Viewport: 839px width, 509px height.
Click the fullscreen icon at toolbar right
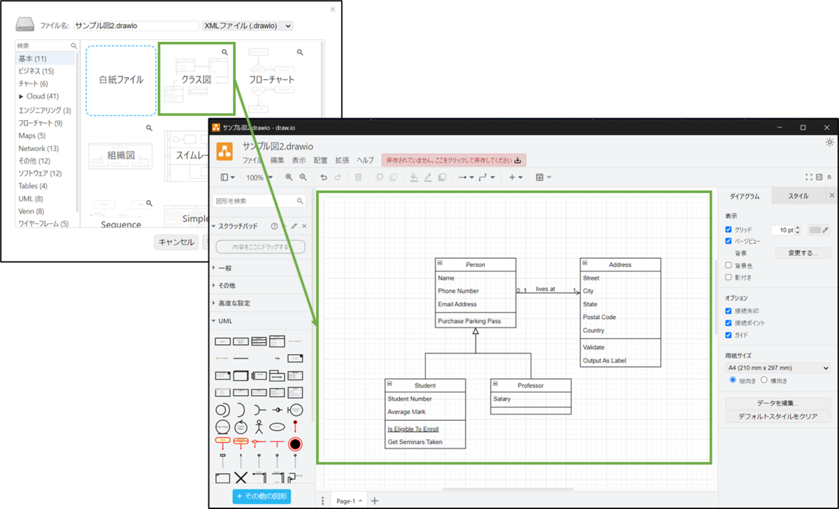pos(809,178)
